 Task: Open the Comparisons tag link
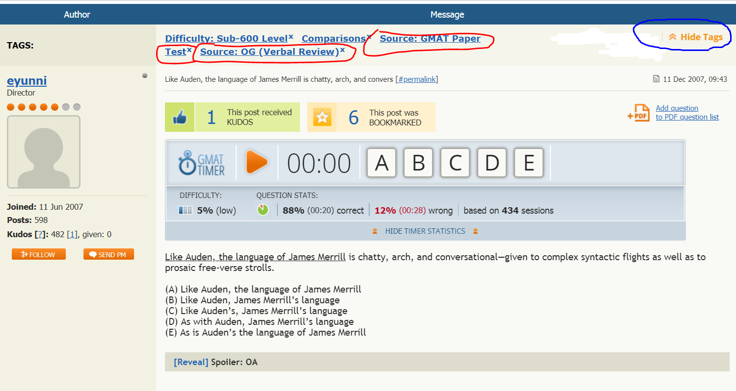click(334, 39)
